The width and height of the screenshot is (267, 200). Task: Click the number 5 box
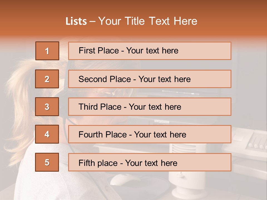pyautogui.click(x=47, y=162)
